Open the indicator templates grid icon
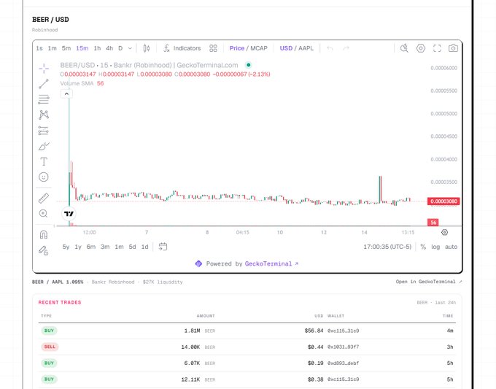Screen dimensions: 496x389 (213, 48)
